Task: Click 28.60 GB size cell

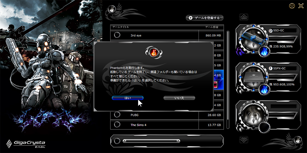Action: point(211,115)
